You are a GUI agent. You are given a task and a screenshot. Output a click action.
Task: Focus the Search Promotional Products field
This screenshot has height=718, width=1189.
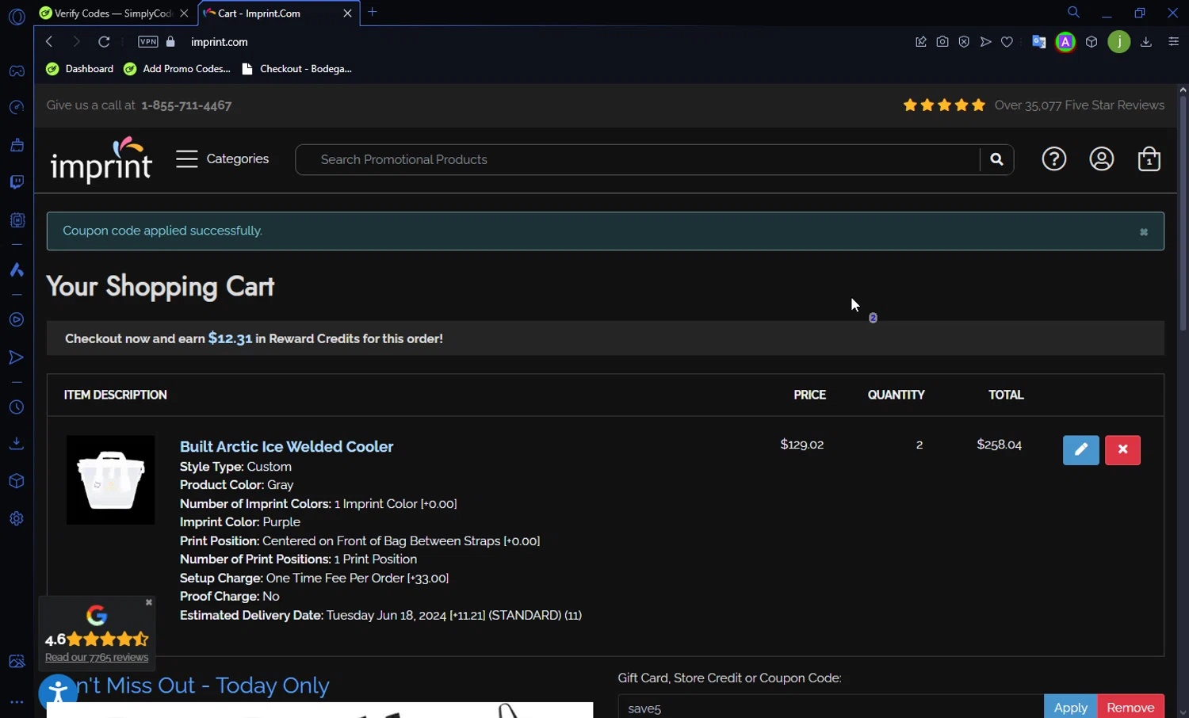[x=638, y=159]
